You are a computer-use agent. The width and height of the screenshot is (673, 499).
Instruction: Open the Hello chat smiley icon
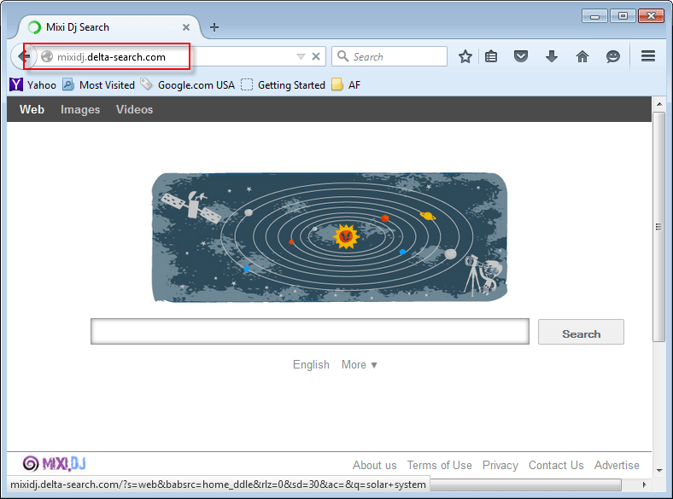pos(613,56)
